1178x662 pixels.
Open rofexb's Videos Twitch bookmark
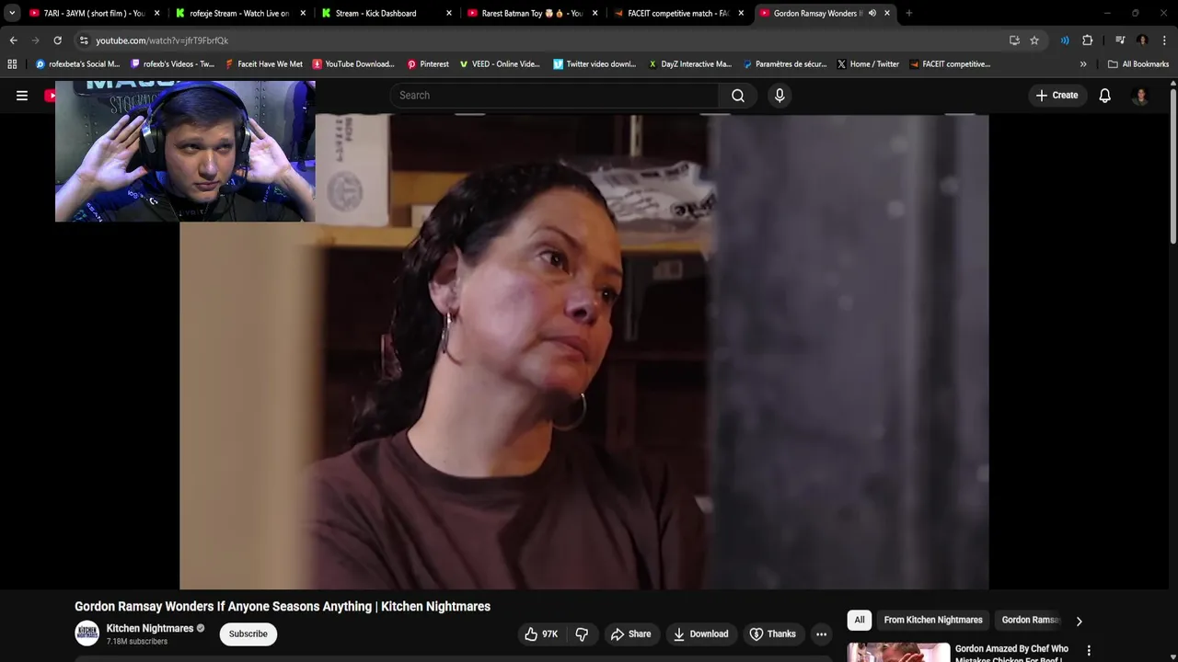(x=172, y=64)
